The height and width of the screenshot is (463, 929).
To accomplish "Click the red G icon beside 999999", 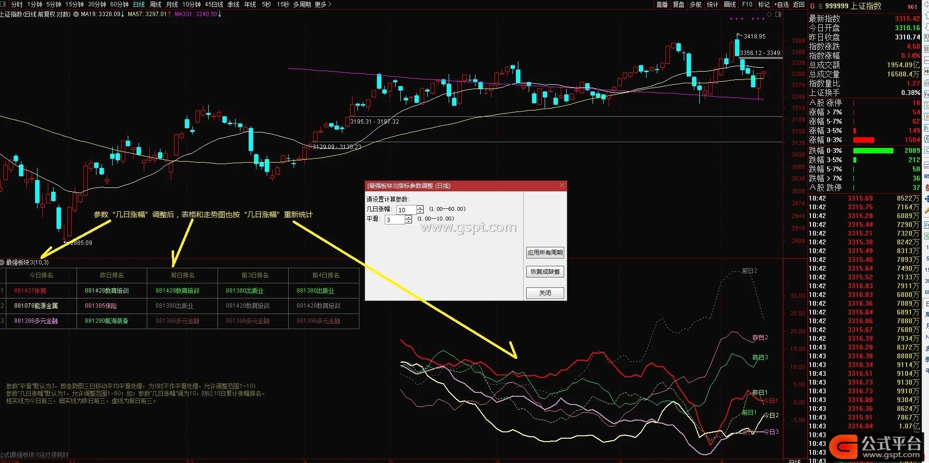I will tap(812, 6).
